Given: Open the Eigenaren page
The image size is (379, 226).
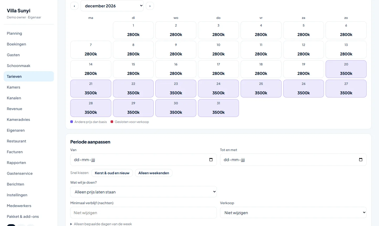Looking at the screenshot, I should [29, 130].
